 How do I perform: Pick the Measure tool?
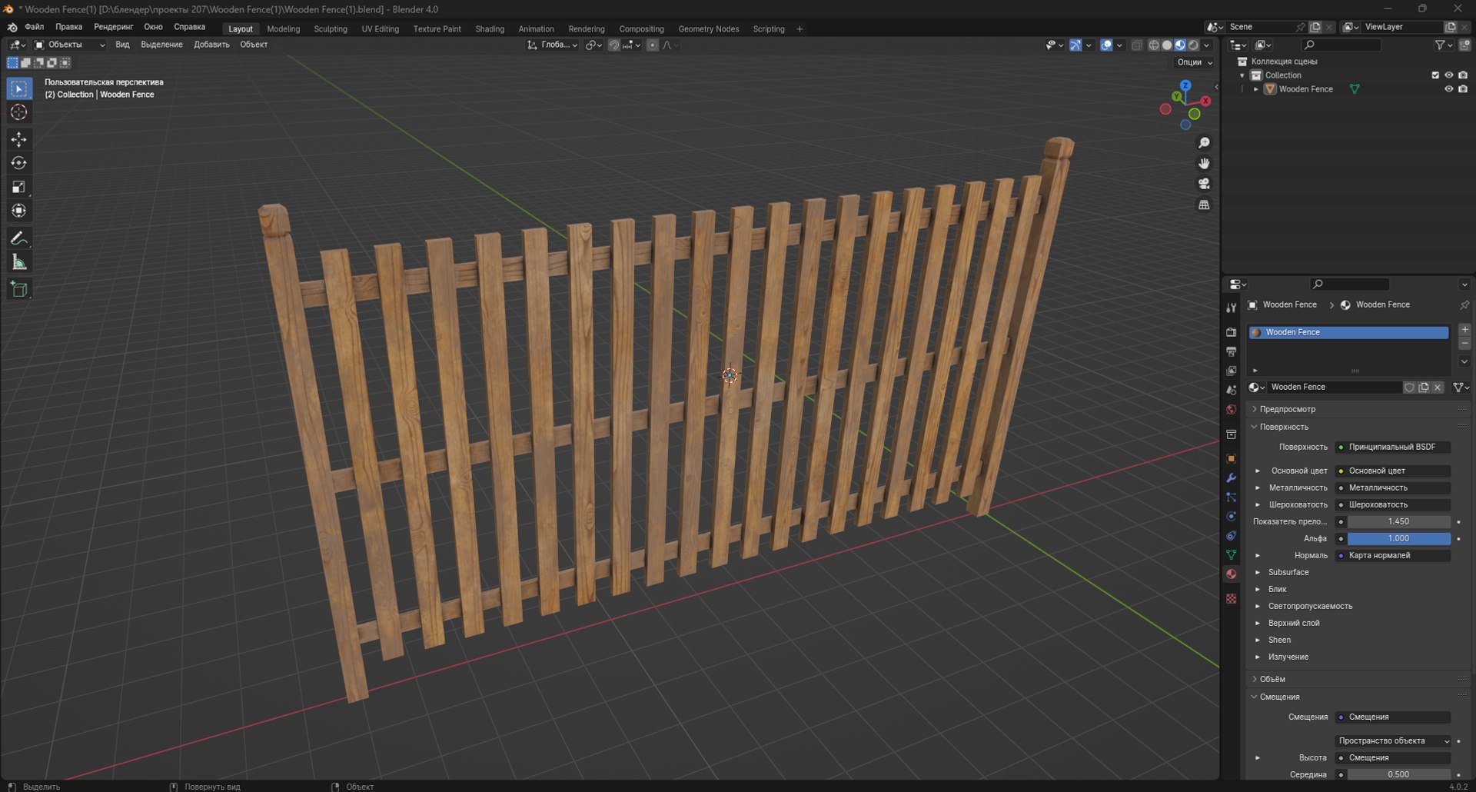19,262
